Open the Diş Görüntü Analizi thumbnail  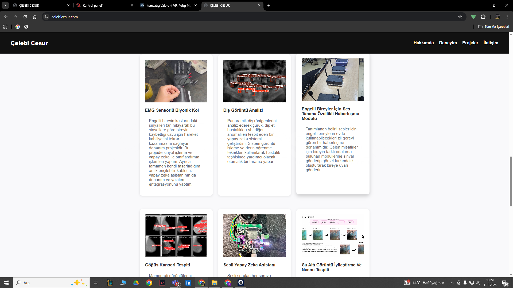254,81
